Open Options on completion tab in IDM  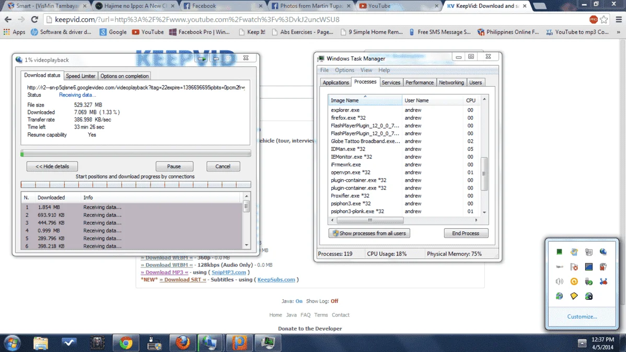click(124, 76)
